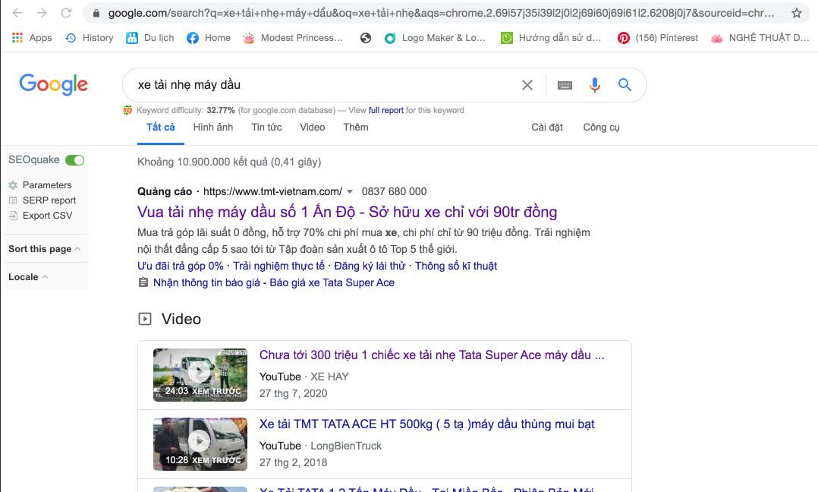Switch to the Hình ảnh tab
Viewport: 818px width, 492px height.
pyautogui.click(x=212, y=127)
